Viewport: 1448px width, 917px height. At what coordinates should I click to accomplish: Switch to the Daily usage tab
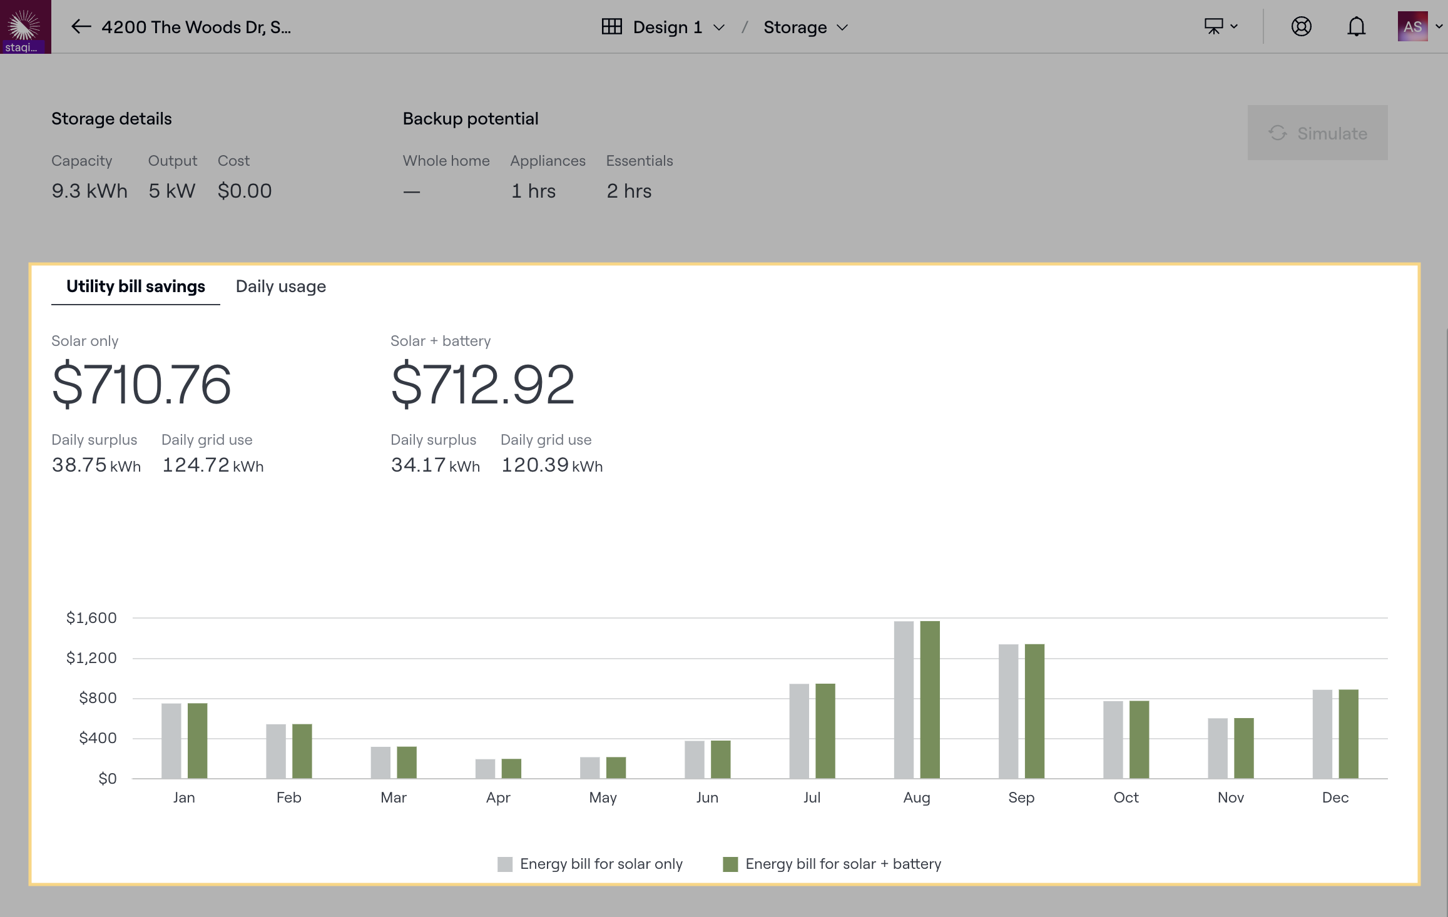[x=280, y=286]
